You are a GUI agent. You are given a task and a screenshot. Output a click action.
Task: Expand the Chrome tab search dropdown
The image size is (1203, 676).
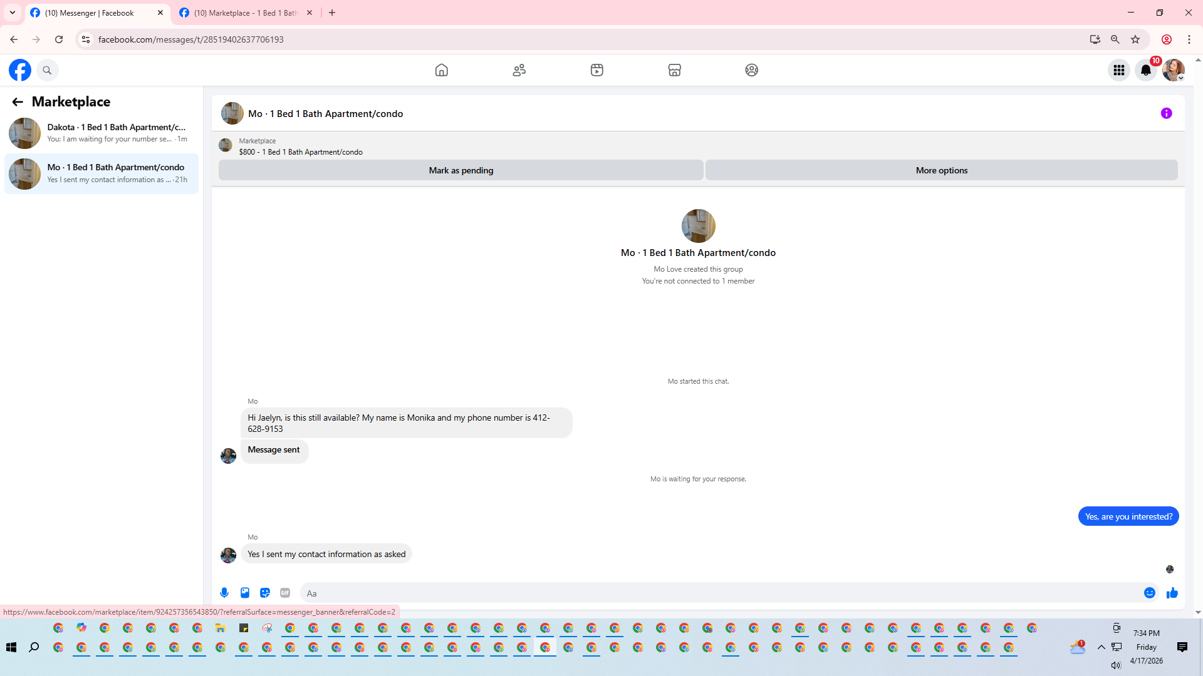click(x=12, y=13)
